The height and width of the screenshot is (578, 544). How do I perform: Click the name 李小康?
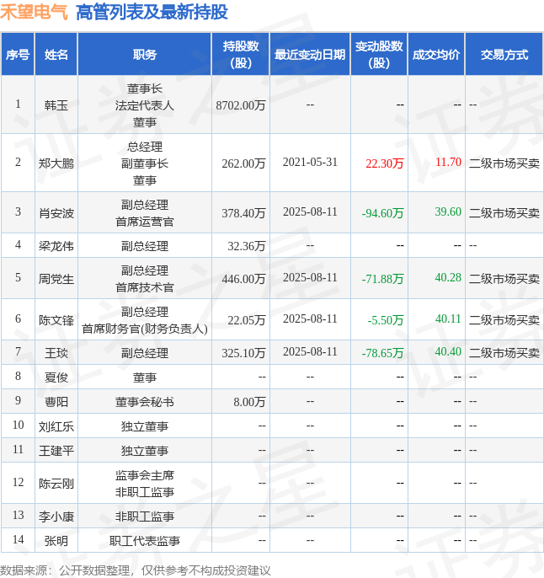56,516
